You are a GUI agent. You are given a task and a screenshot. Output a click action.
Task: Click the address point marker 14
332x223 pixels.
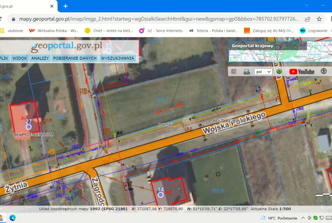[x=161, y=195]
